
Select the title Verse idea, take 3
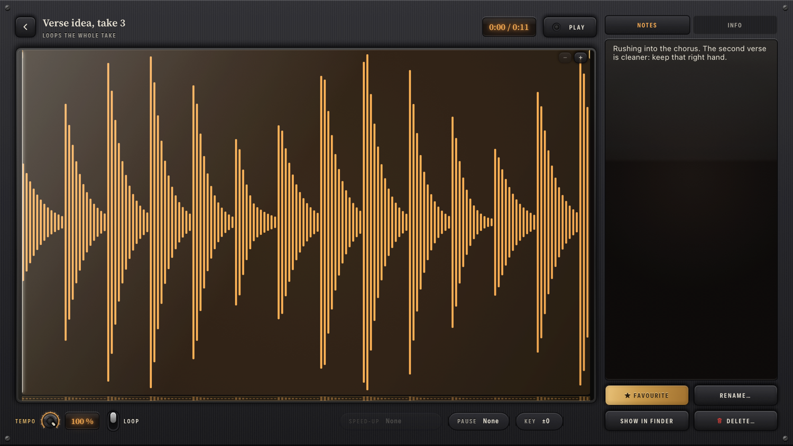click(84, 23)
